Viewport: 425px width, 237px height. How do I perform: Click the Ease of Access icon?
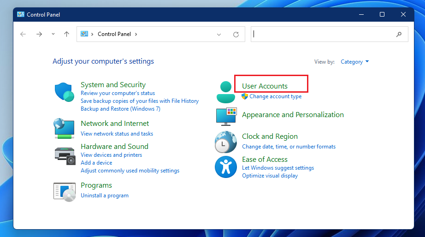point(226,167)
